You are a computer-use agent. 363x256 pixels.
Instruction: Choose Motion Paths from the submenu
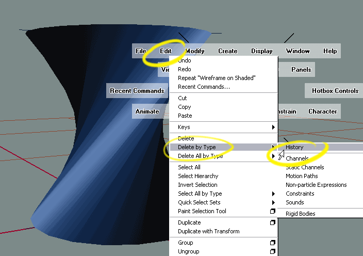[302, 176]
